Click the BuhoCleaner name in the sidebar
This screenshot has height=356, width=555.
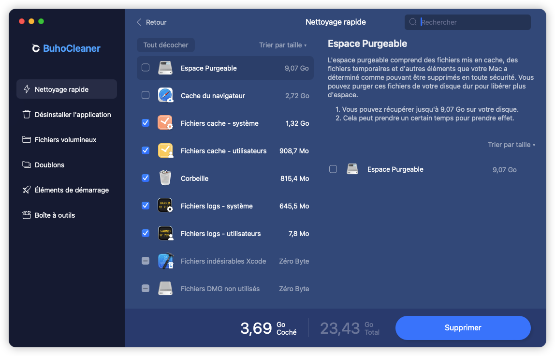point(72,48)
